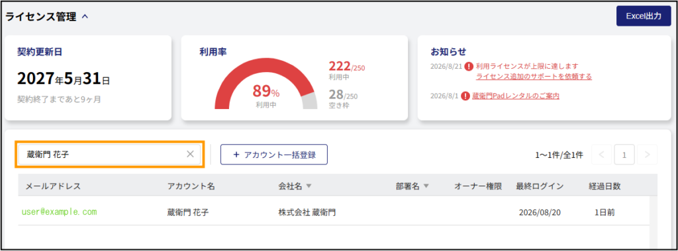Select page 1 in pagination
This screenshot has height=251, width=678.
point(624,155)
